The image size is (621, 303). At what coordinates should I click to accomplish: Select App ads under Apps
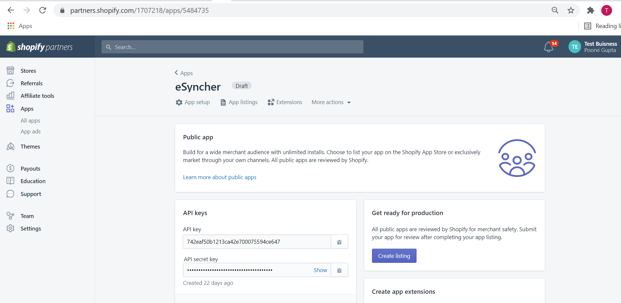coord(31,131)
